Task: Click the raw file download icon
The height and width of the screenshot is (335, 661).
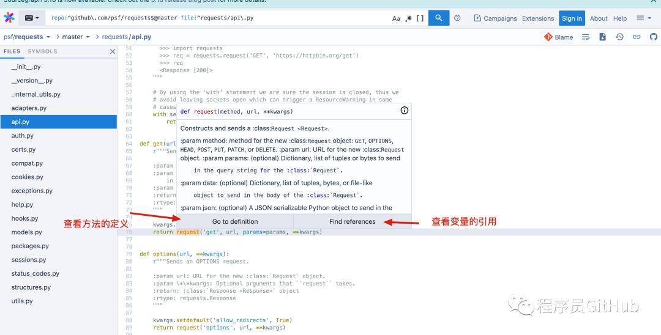Action: tap(602, 37)
